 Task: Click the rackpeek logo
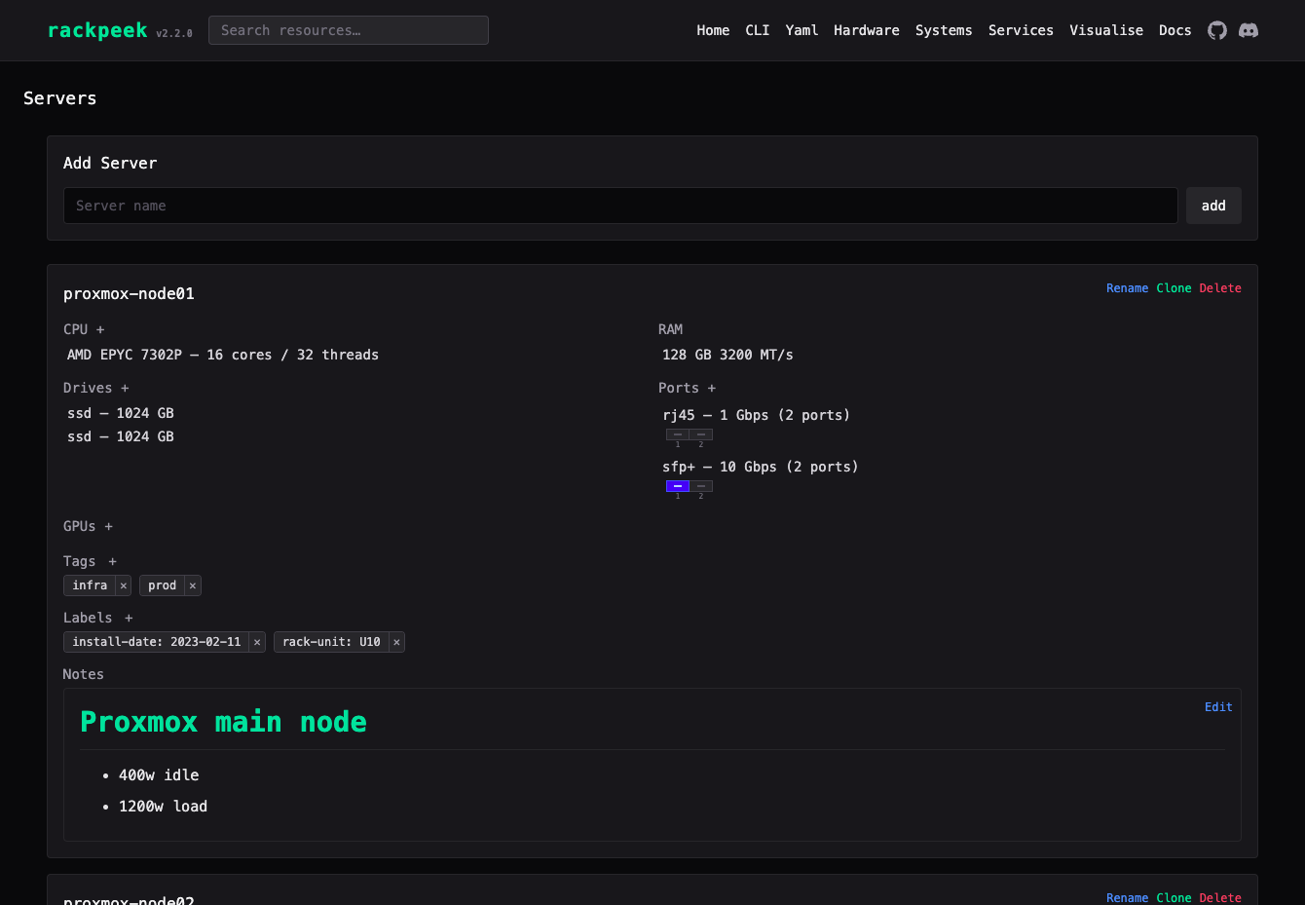click(97, 30)
